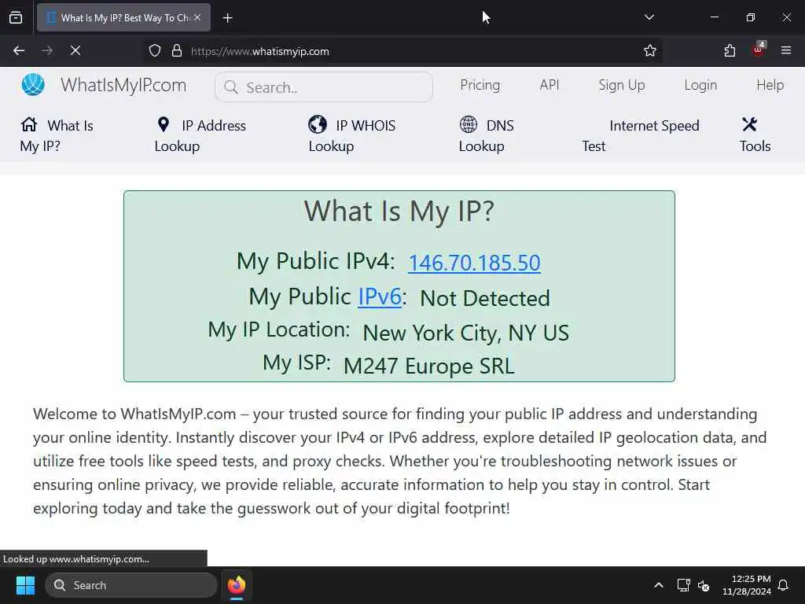
Task: Click the wrench Tools icon
Action: [x=749, y=123]
